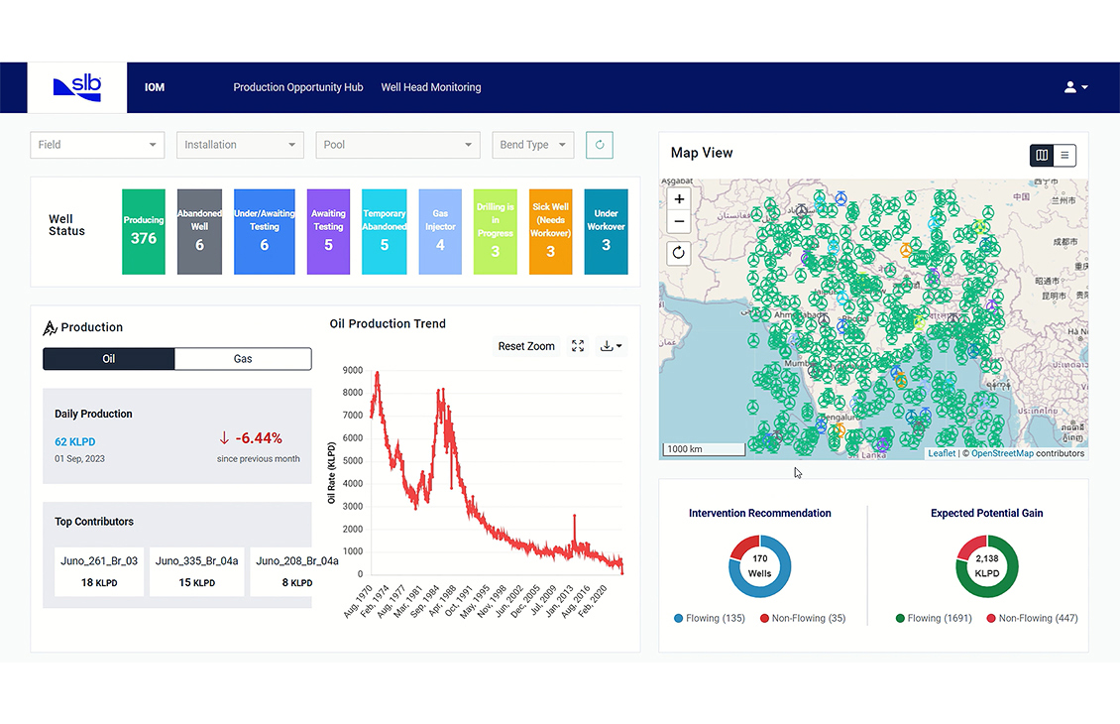Zoom in on the map
Image resolution: width=1120 pixels, height=724 pixels.
(679, 199)
